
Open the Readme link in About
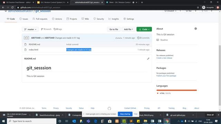click(162, 40)
